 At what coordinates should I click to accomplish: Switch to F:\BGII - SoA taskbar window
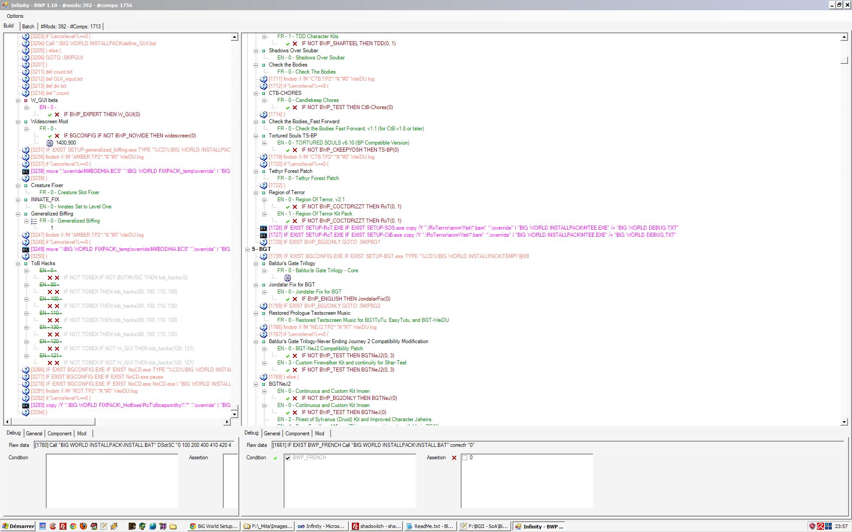click(484, 526)
